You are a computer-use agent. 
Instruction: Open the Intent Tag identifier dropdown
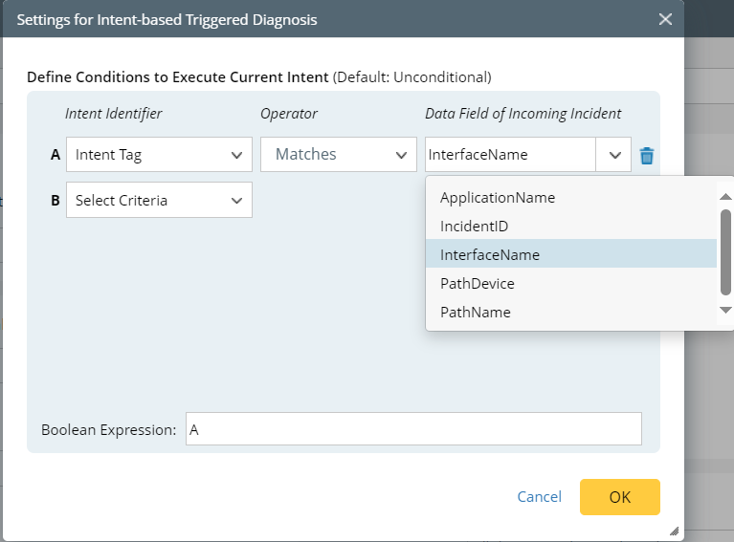click(159, 155)
